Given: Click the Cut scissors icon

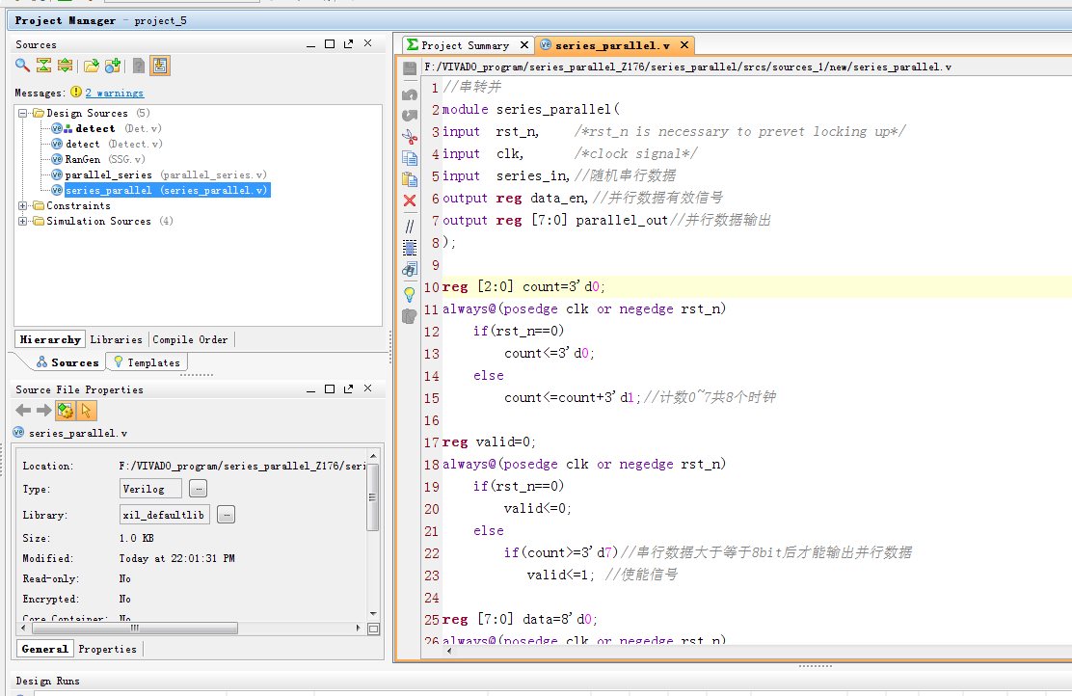Looking at the screenshot, I should 410,137.
